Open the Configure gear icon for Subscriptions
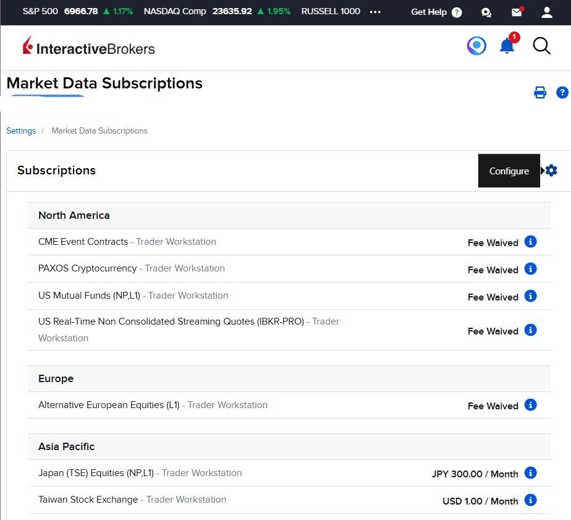Image resolution: width=571 pixels, height=520 pixels. (551, 170)
